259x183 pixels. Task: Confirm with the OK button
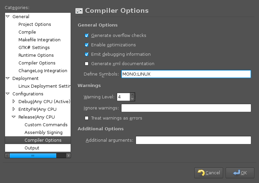tap(240, 173)
